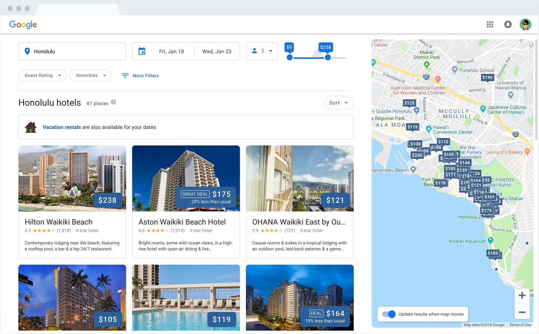539x334 pixels.
Task: Click the user profile avatar icon
Action: pos(526,24)
